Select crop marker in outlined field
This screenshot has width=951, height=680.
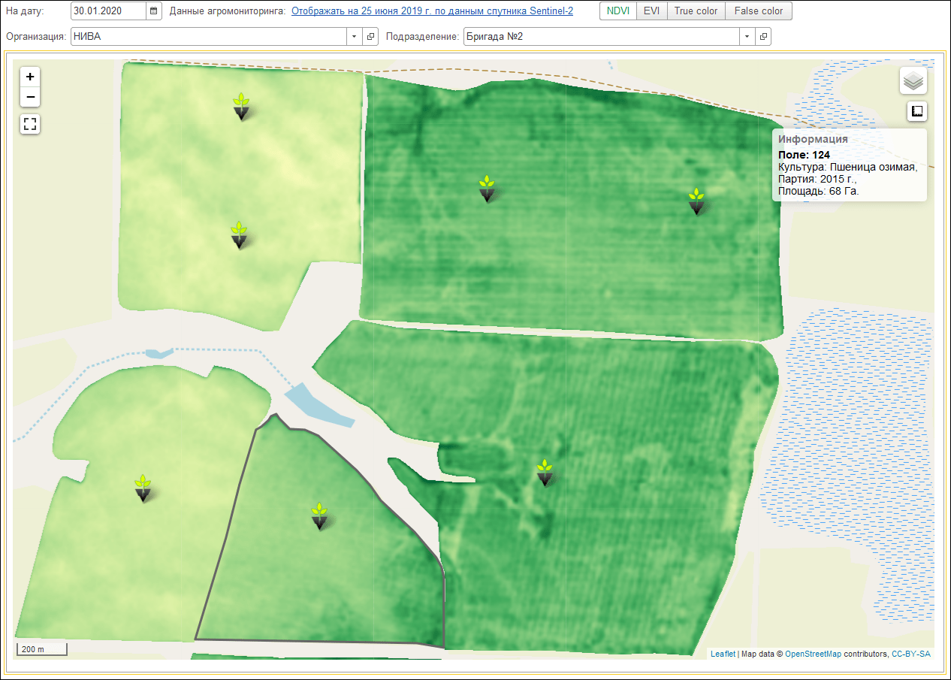(320, 515)
